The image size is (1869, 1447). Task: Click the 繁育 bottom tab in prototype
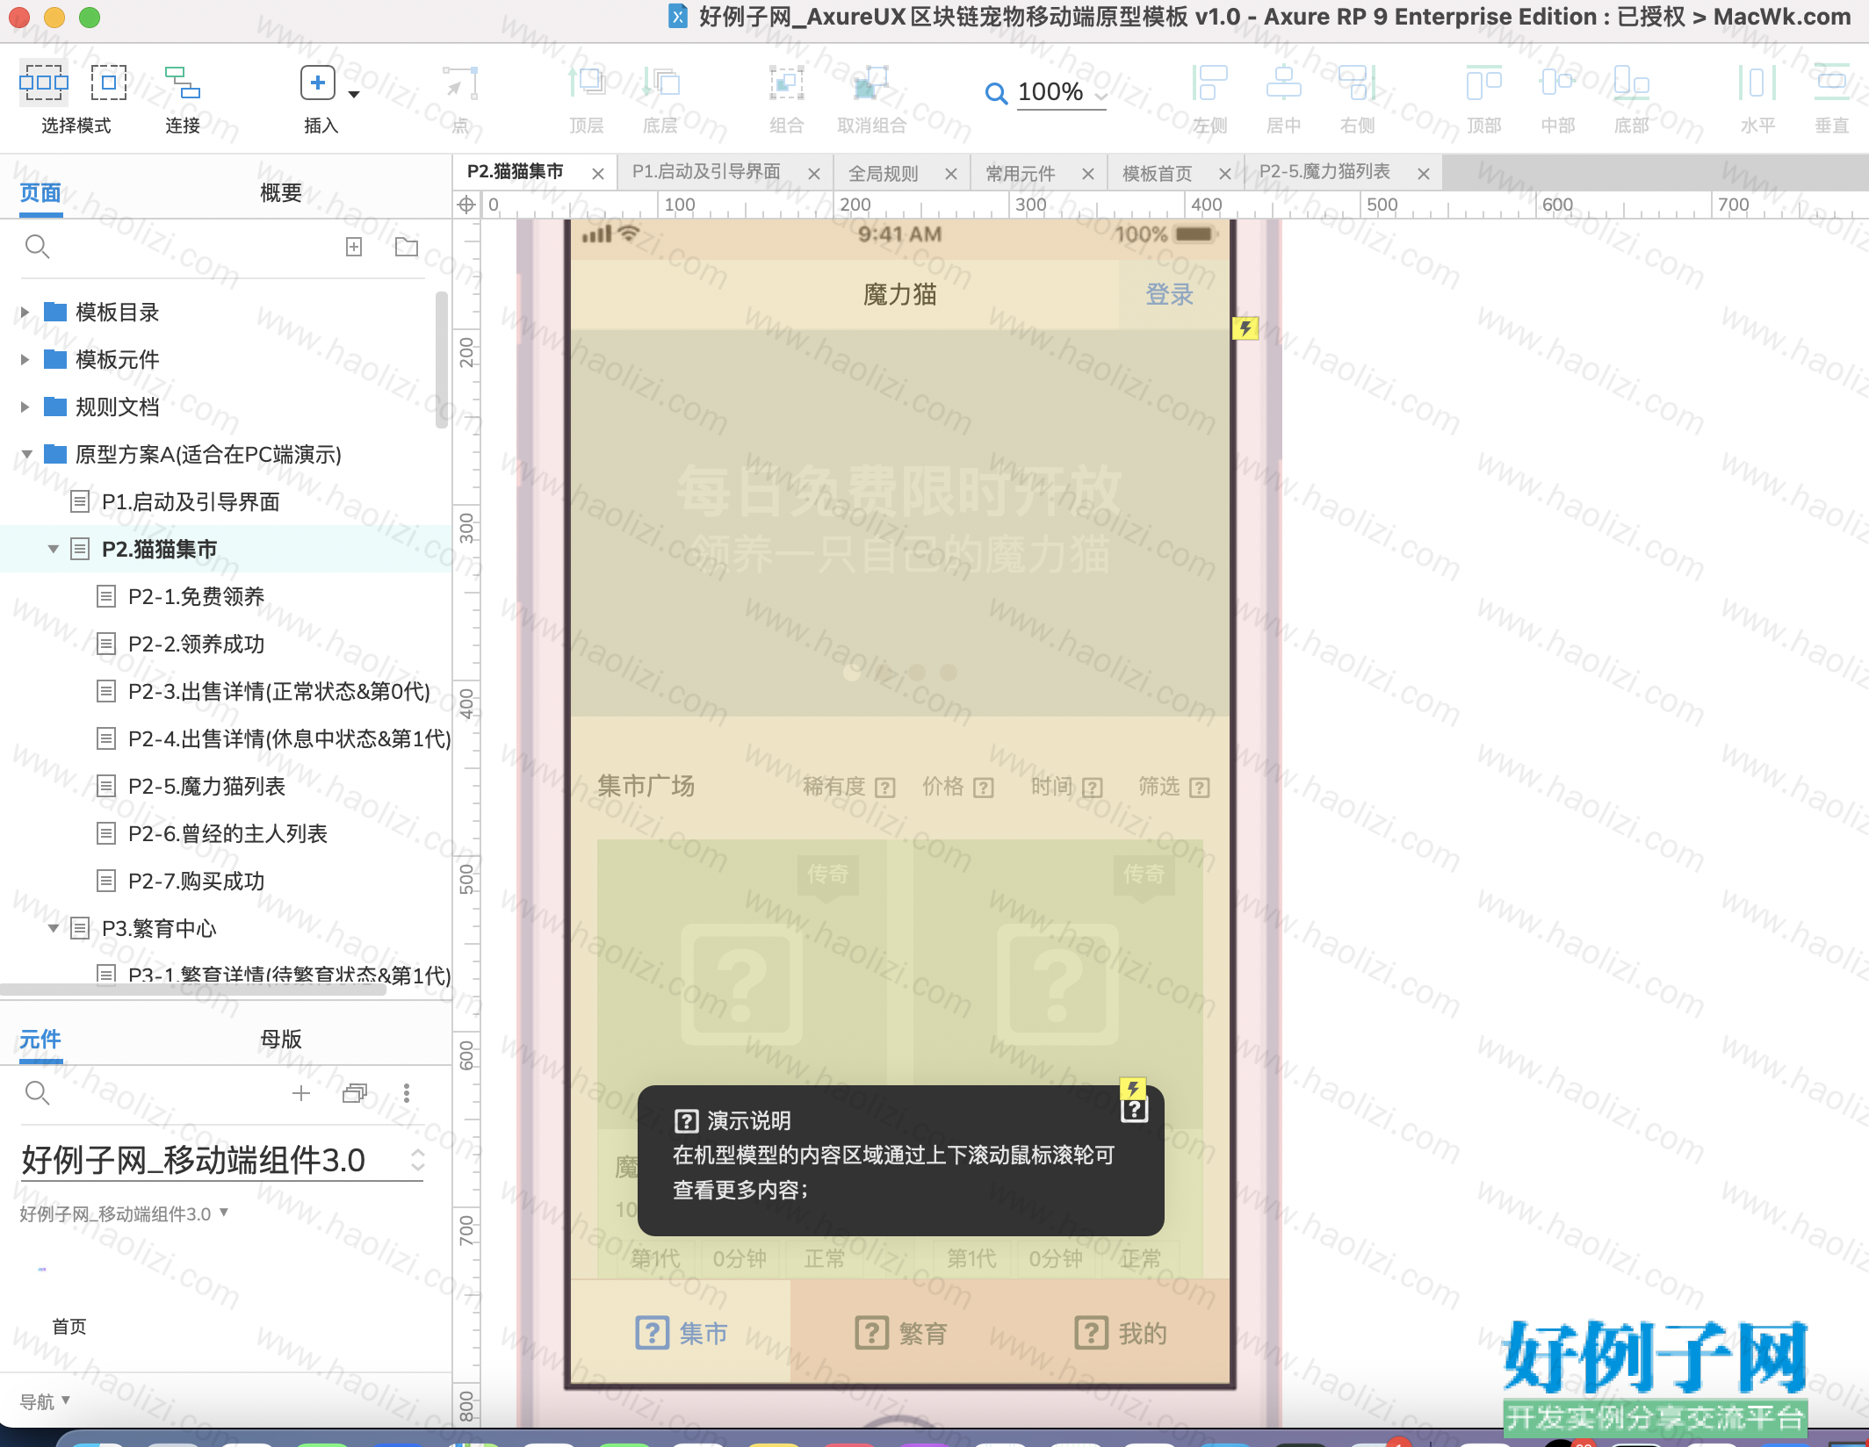click(901, 1333)
